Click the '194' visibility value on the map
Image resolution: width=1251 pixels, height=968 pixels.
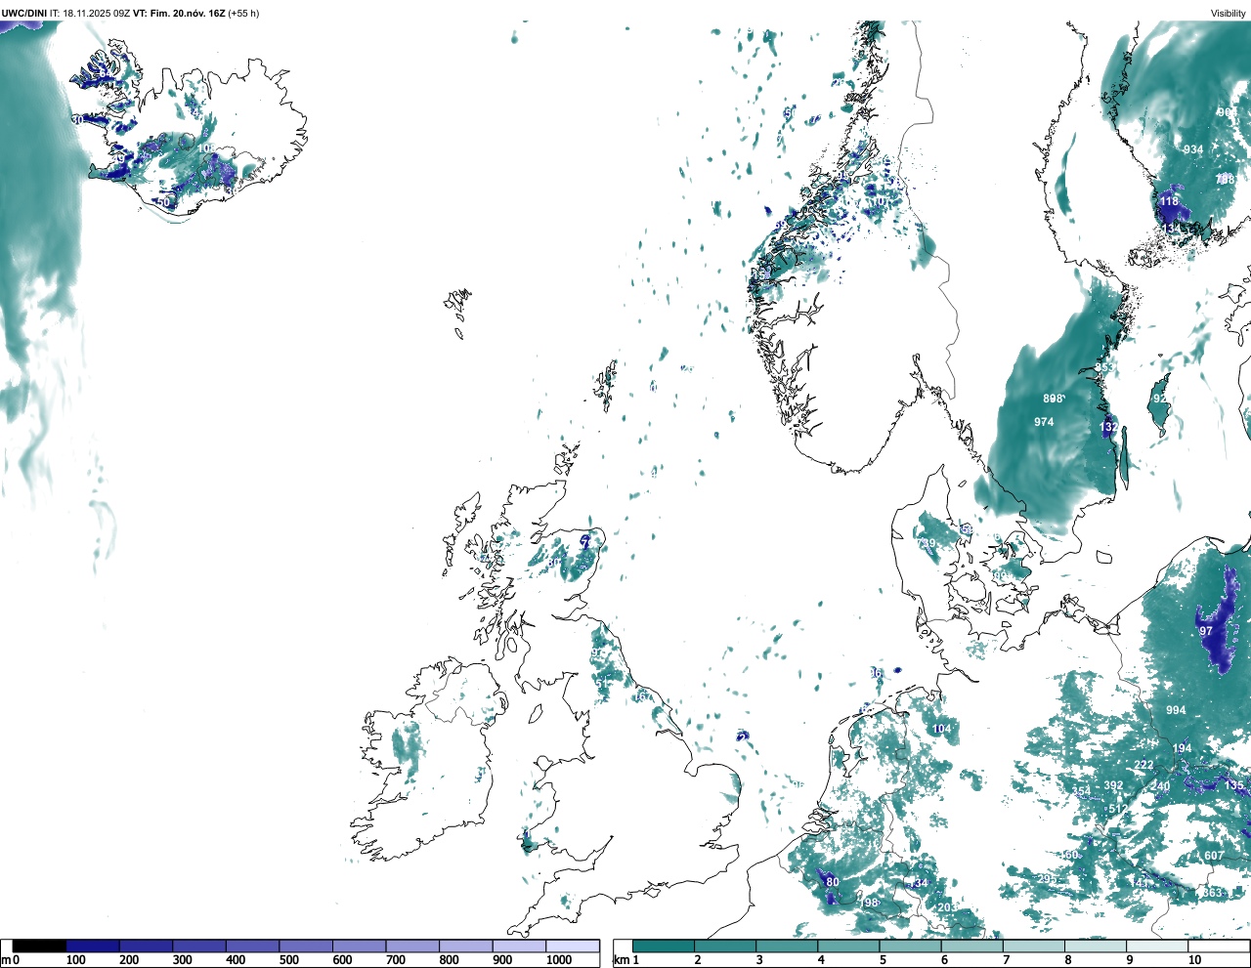pyautogui.click(x=1182, y=749)
